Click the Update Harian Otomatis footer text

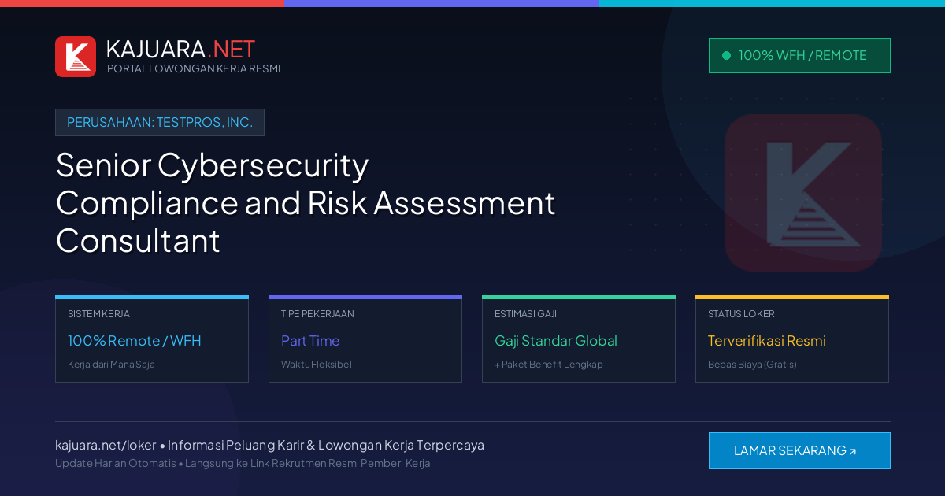243,463
